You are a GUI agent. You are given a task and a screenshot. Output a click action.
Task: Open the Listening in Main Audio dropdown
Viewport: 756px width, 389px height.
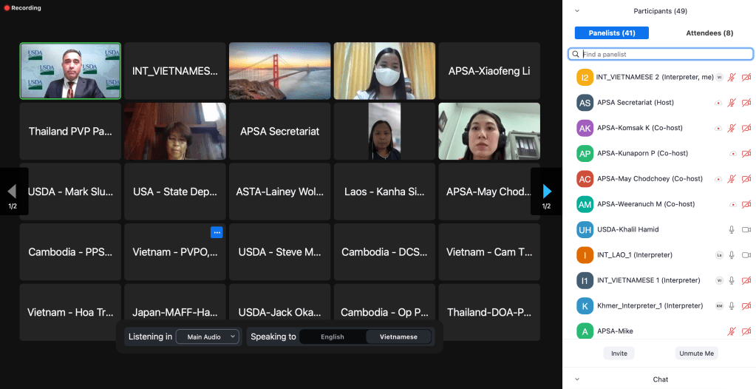(x=211, y=337)
